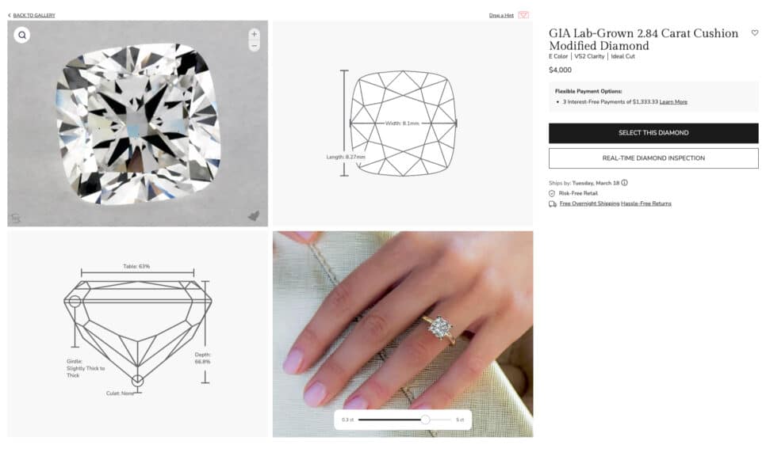Start Real-Time Diamond Inspection
This screenshot has height=456, width=770.
coord(653,158)
